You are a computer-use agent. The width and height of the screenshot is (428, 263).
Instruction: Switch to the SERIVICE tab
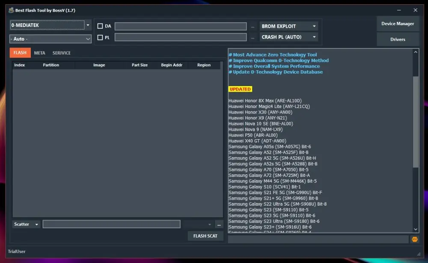61,53
